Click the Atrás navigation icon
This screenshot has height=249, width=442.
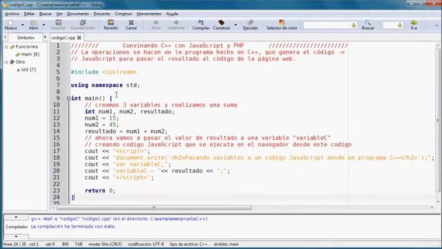pos(155,25)
